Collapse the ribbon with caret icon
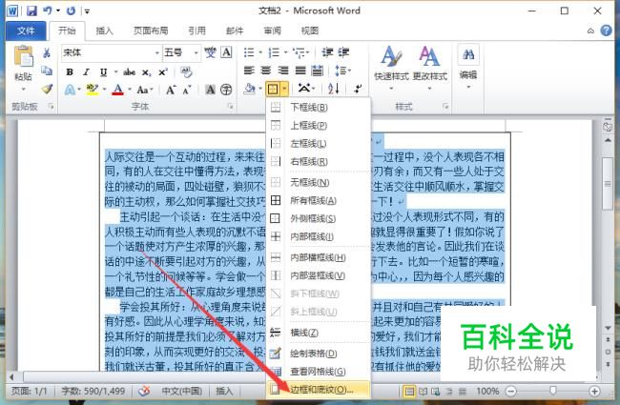 590,30
